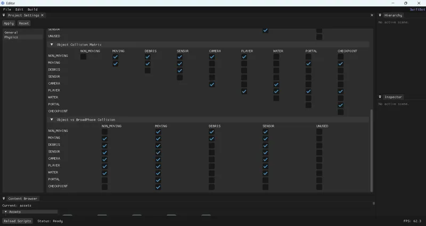The image size is (426, 226).
Task: Open the Physics settings category
Action: point(23,37)
